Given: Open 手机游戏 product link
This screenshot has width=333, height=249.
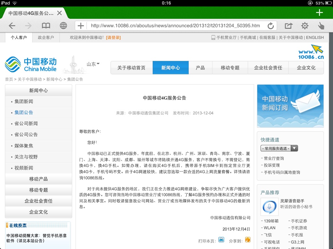Looking at the screenshot, I should coord(299,228).
